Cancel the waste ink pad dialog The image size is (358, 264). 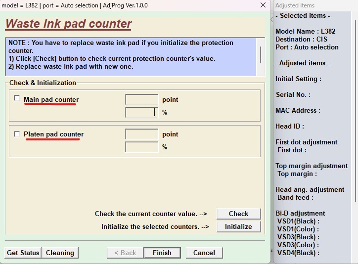pyautogui.click(x=204, y=253)
